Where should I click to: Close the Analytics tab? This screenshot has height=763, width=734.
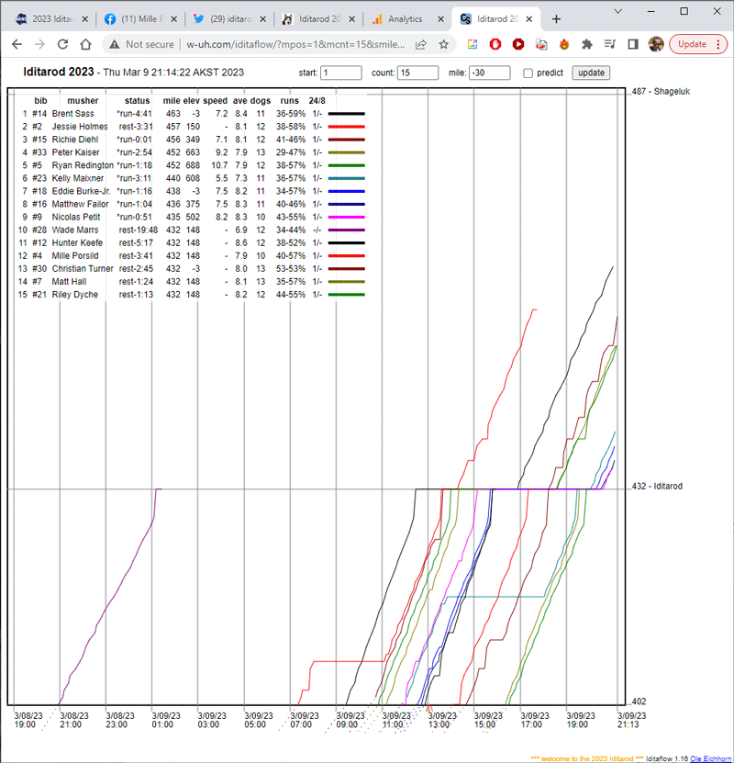[x=440, y=19]
